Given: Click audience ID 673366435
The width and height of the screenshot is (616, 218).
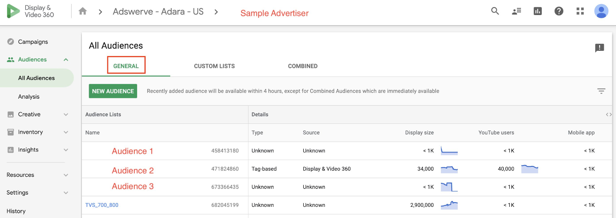Looking at the screenshot, I should (x=225, y=187).
